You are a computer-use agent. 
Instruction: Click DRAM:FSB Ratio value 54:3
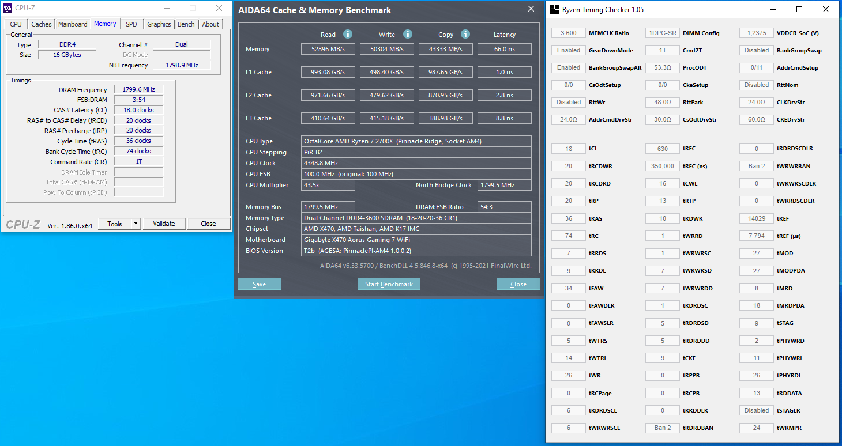505,207
